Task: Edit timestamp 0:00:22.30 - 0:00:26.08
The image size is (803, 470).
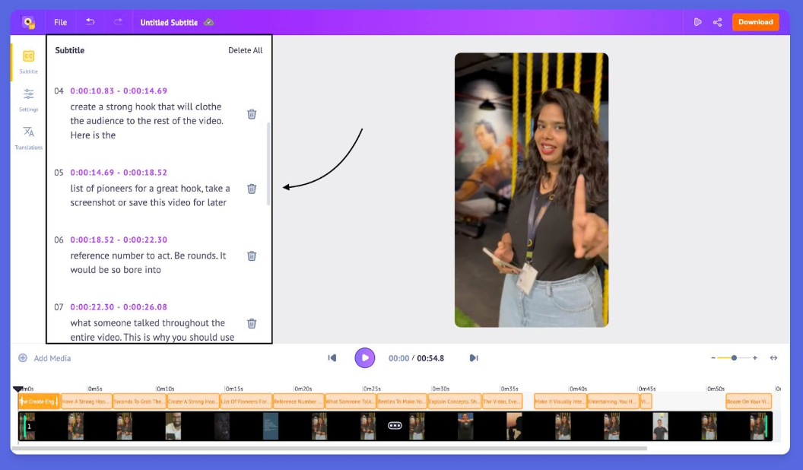Action: (x=119, y=307)
